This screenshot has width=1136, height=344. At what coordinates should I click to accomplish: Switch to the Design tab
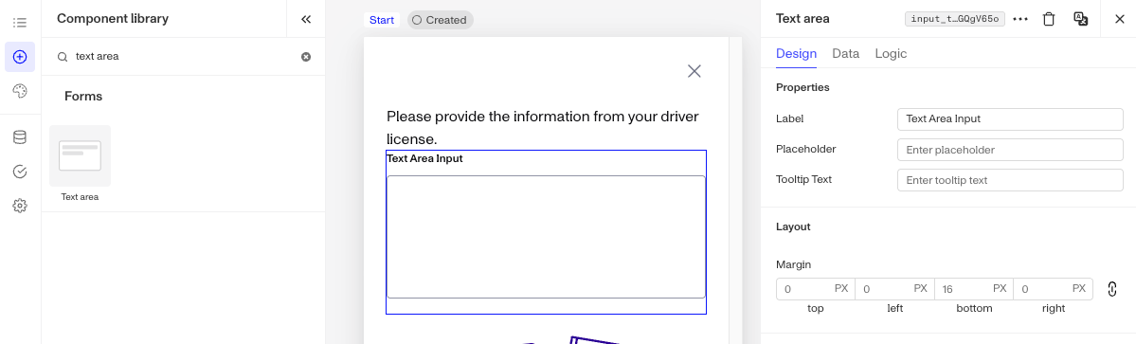[x=796, y=54]
